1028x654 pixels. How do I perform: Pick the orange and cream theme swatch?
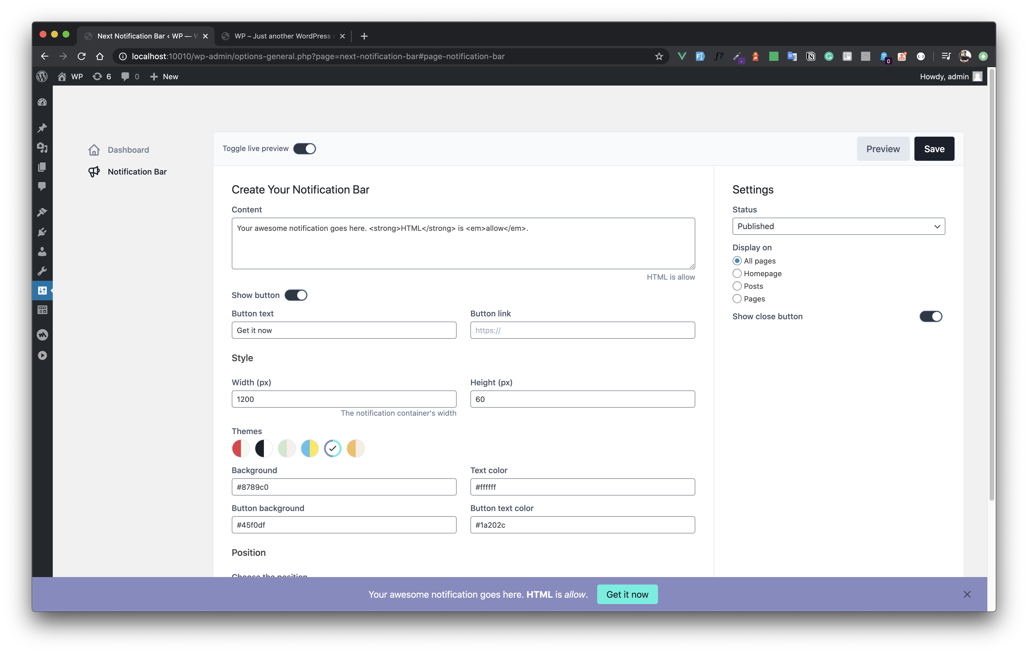356,448
